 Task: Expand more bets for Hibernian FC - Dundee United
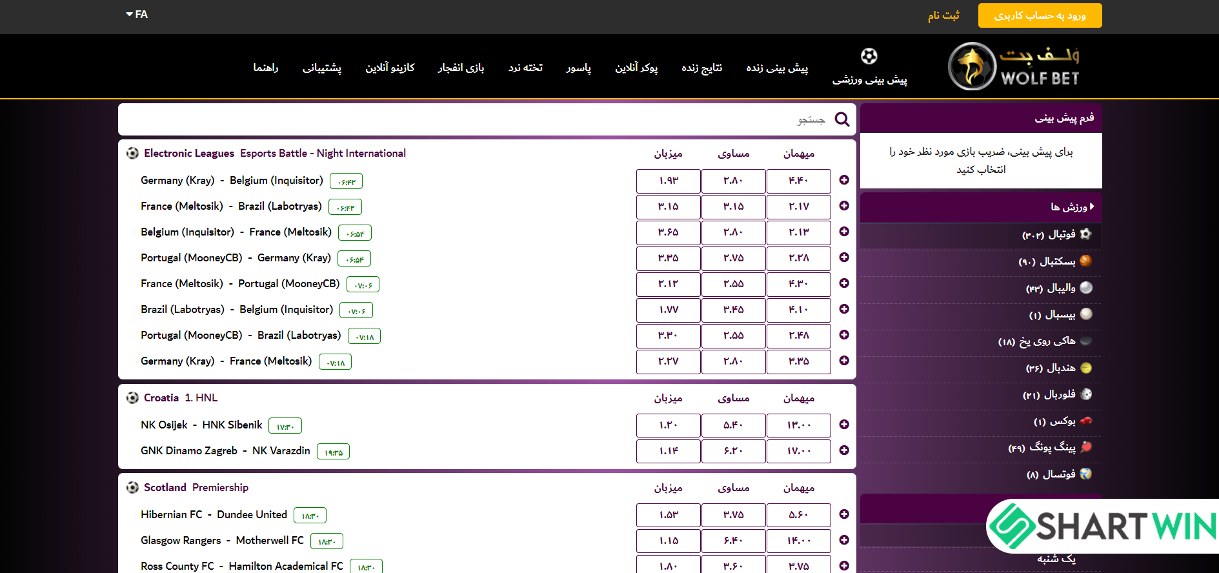tap(844, 514)
